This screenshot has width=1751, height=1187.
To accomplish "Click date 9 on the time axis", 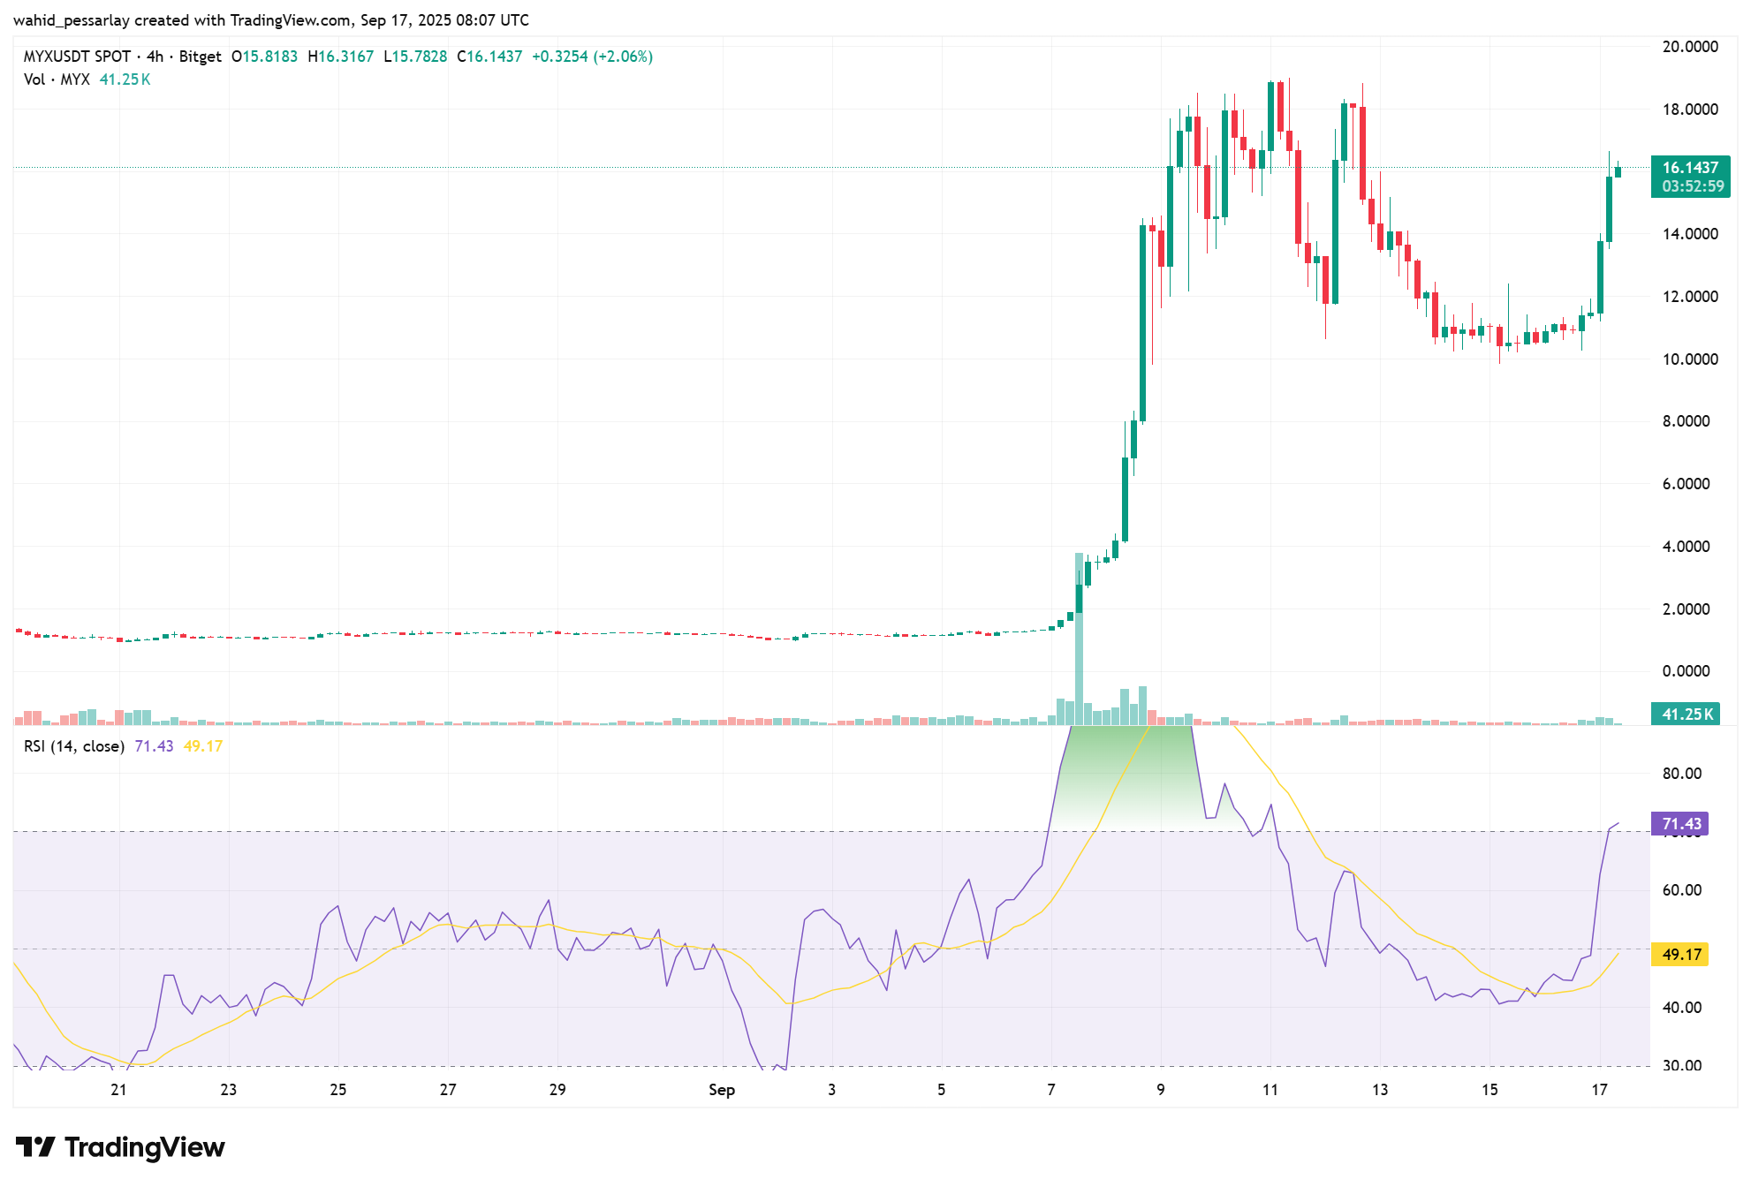I will click(x=1161, y=1090).
